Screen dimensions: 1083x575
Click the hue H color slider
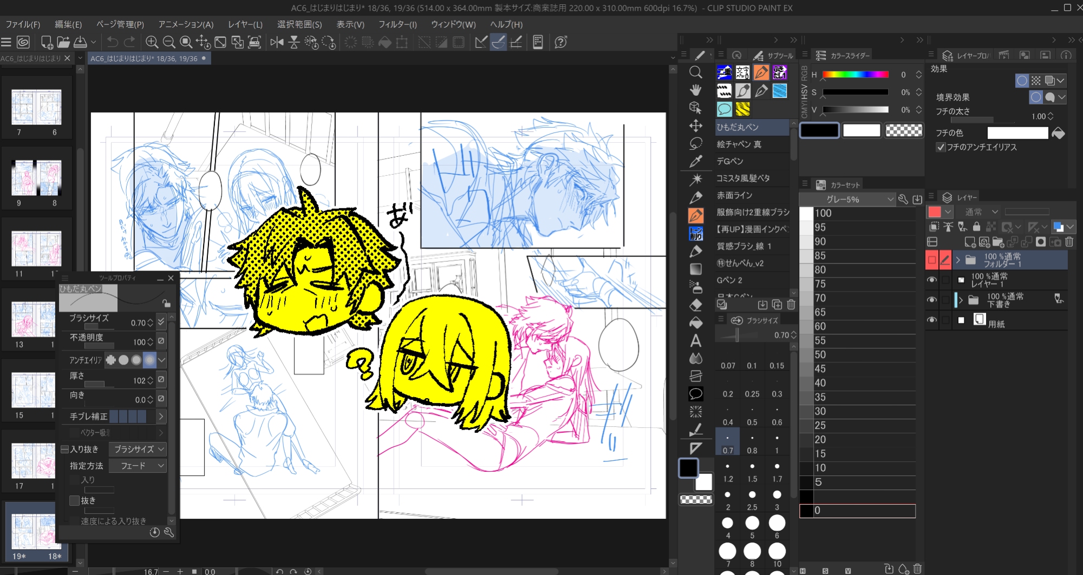855,75
